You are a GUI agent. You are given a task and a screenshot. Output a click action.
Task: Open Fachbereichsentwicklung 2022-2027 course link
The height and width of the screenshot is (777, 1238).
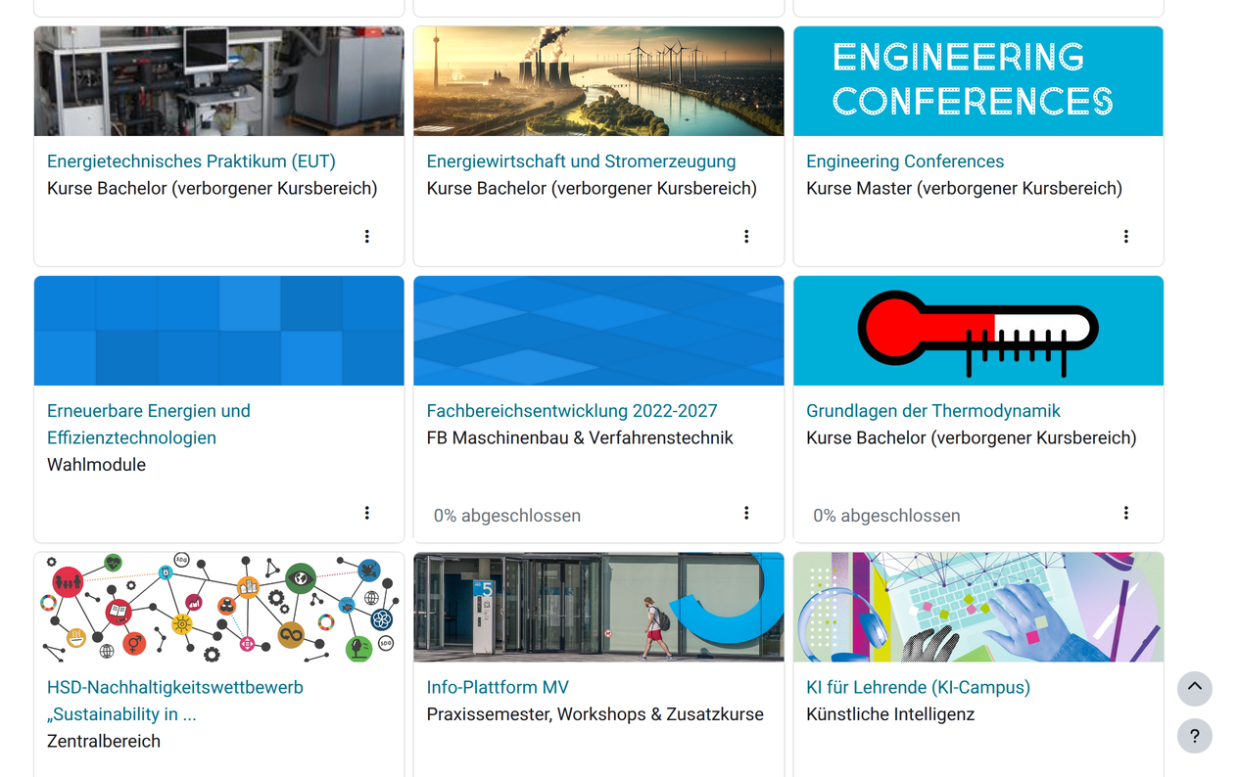[x=571, y=411]
